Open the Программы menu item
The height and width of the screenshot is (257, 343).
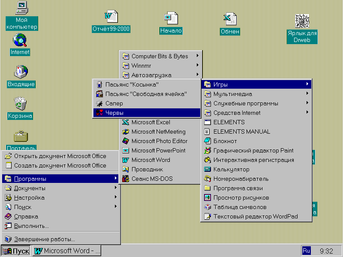tap(61, 179)
